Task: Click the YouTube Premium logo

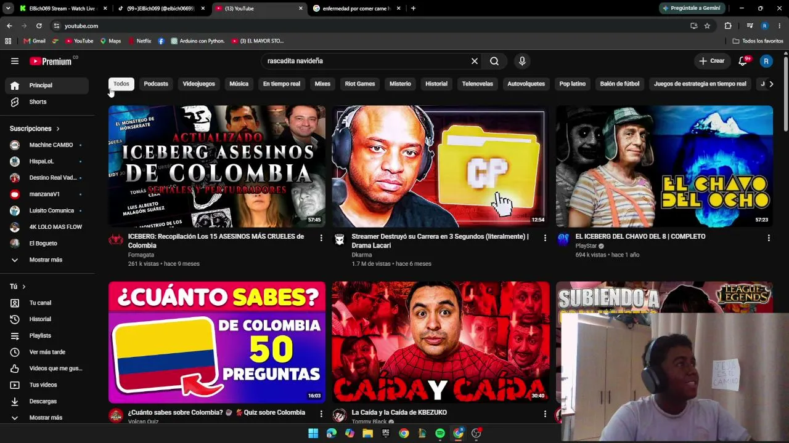Action: coord(51,61)
